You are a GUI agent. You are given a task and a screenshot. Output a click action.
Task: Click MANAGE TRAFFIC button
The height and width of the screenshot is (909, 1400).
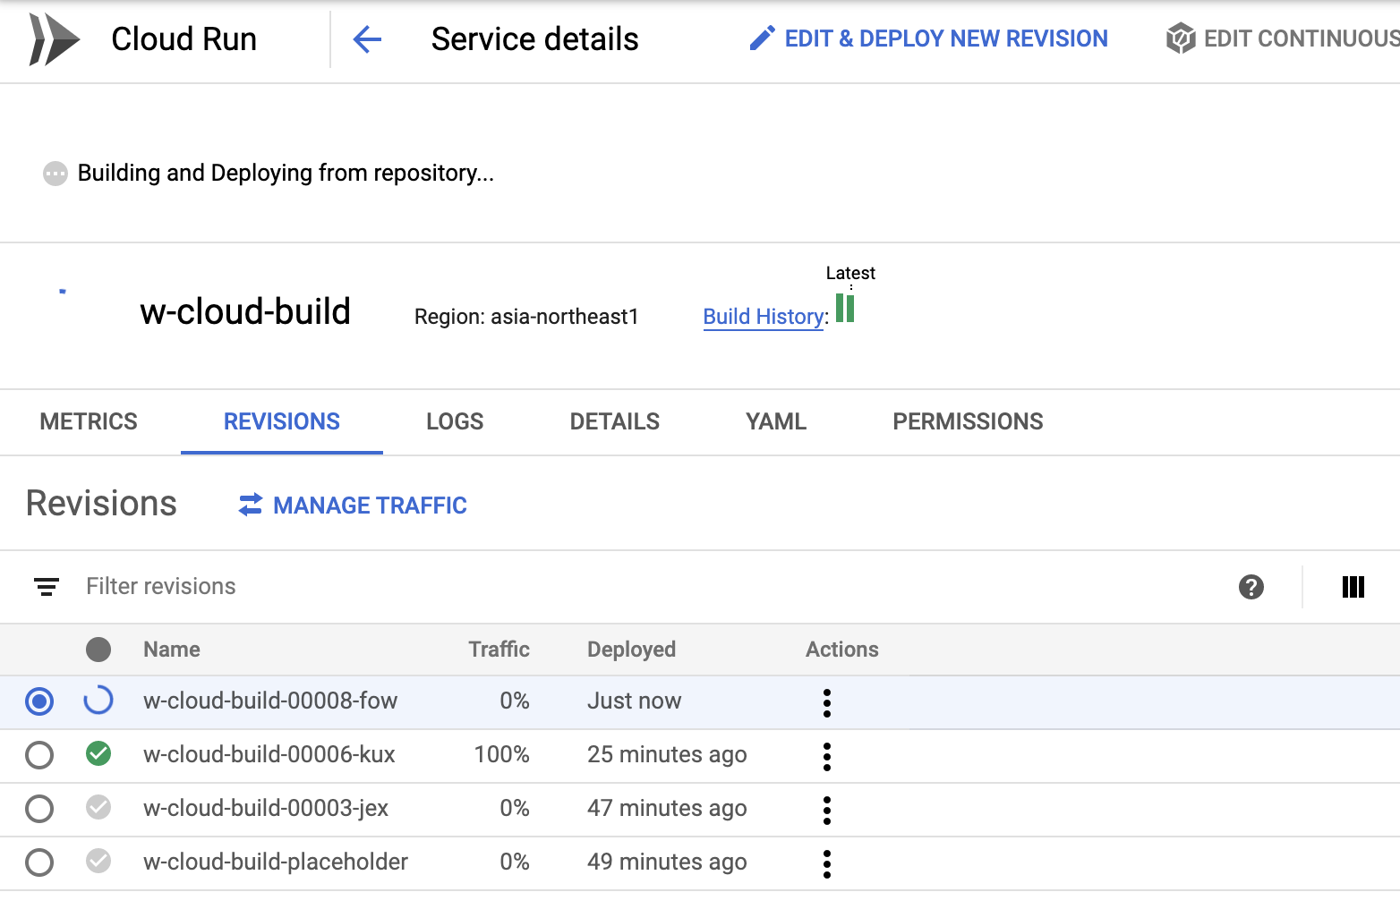353,505
